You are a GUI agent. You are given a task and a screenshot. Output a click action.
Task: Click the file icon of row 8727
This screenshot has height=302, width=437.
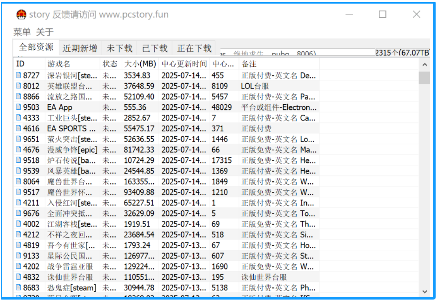click(x=18, y=75)
